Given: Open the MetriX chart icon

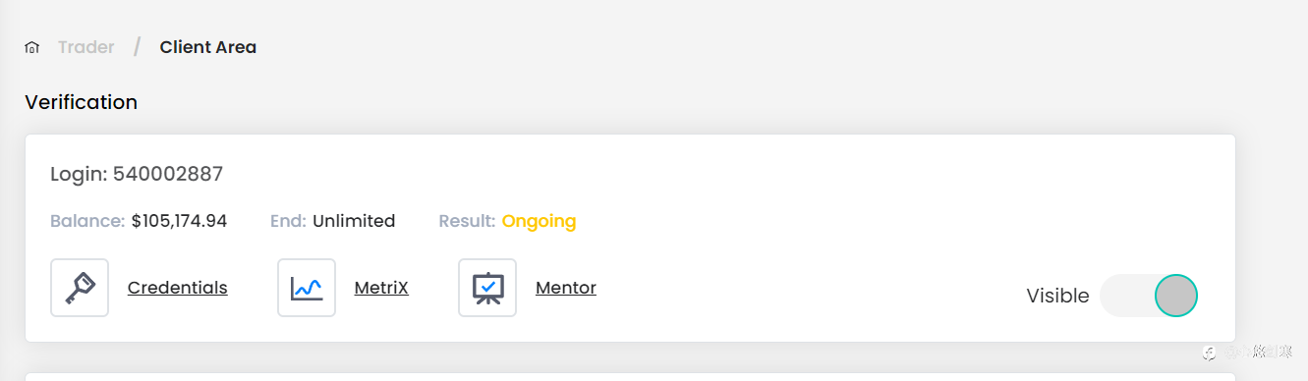Looking at the screenshot, I should [x=307, y=288].
